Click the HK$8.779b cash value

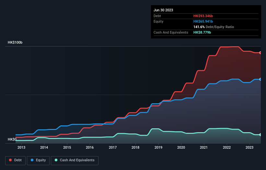coord(202,32)
